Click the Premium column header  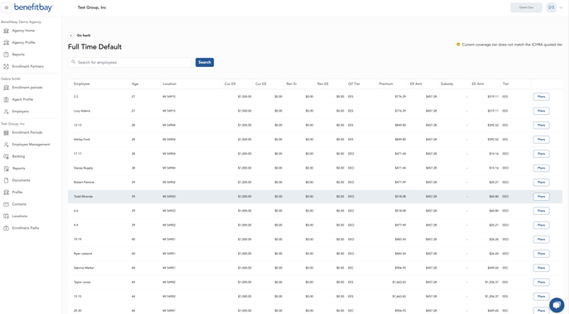[385, 83]
